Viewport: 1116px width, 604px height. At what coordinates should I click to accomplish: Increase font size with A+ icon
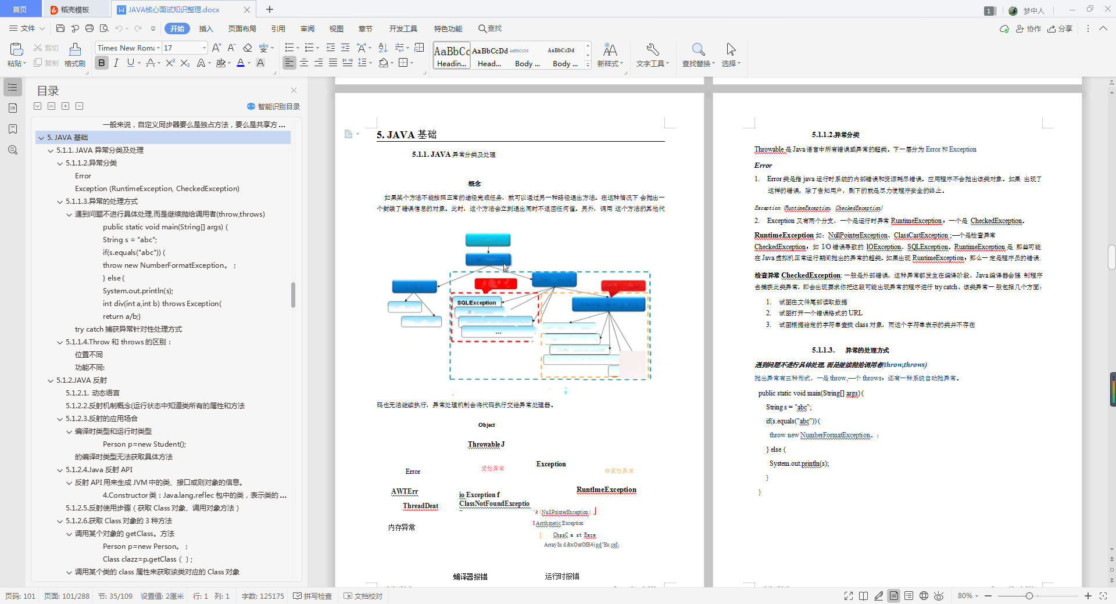[x=216, y=48]
